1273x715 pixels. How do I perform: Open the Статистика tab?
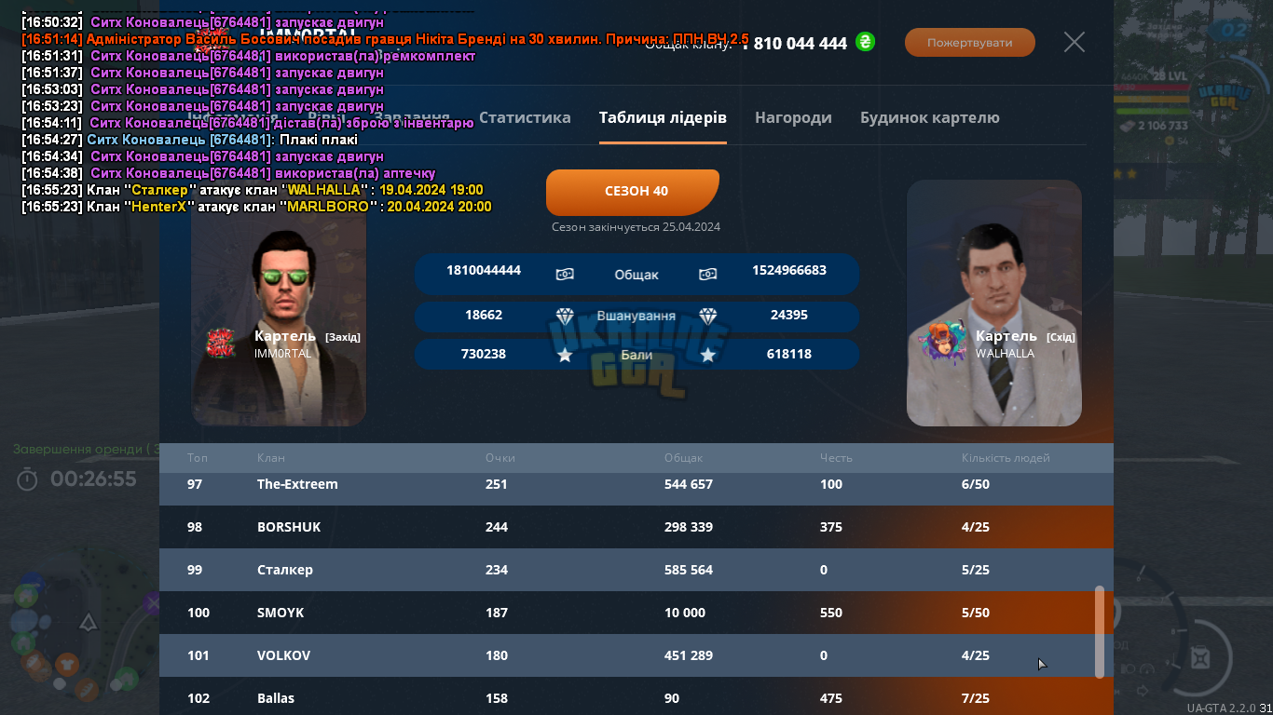pos(525,117)
